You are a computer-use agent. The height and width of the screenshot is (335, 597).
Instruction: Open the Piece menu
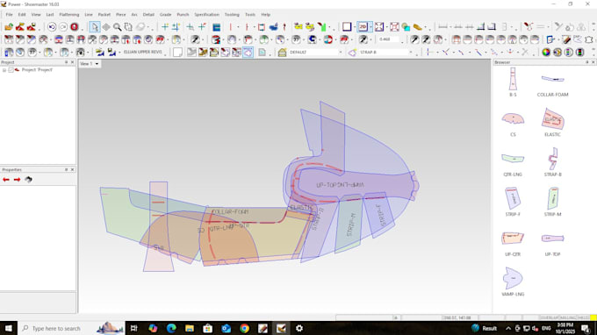[x=120, y=14]
